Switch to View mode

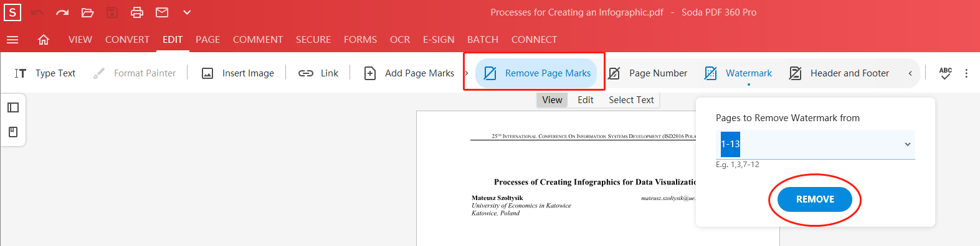[x=552, y=100]
